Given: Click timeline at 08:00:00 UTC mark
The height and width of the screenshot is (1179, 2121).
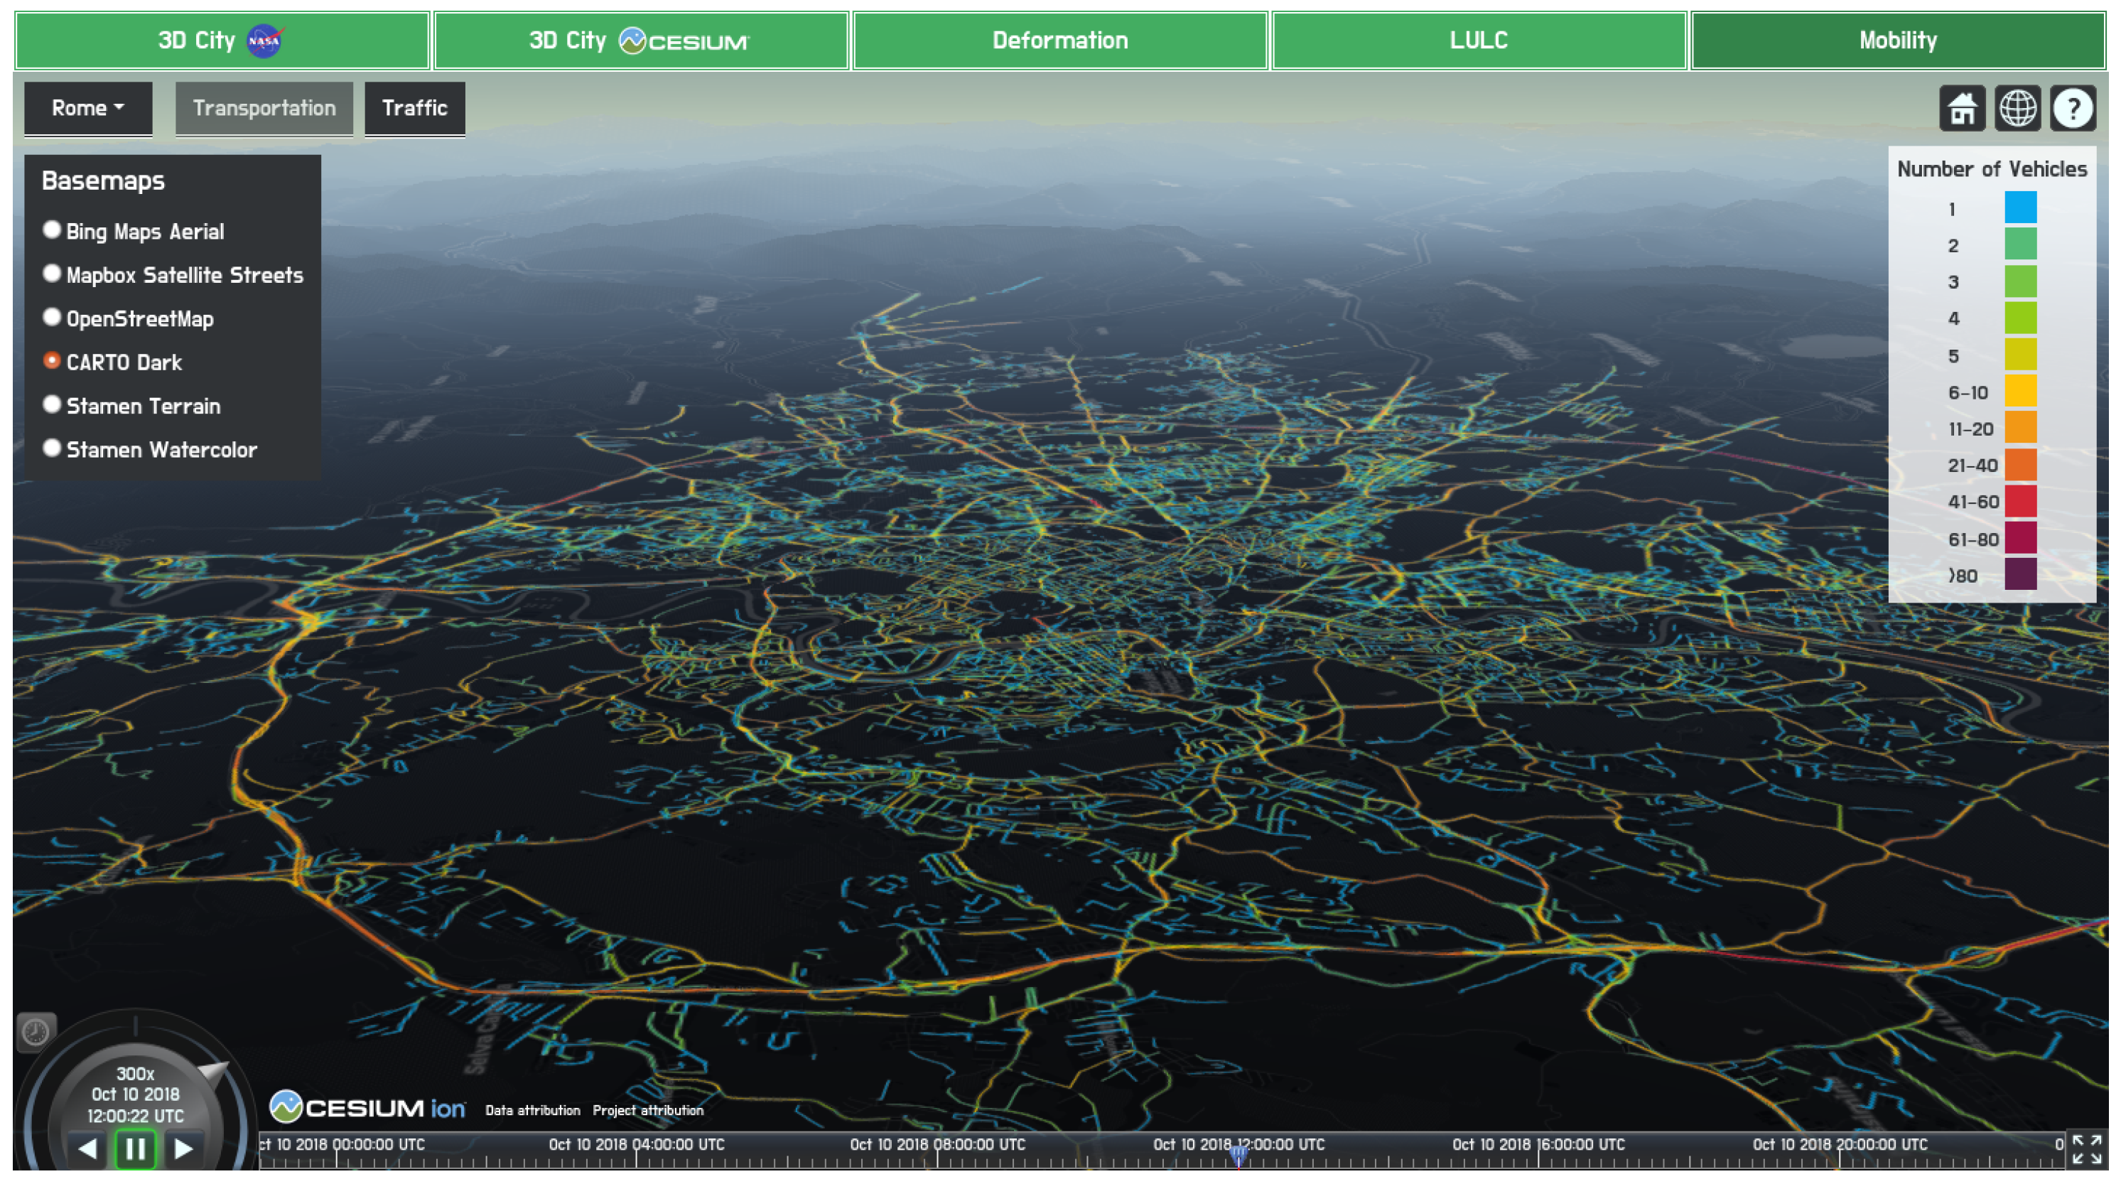Looking at the screenshot, I should pyautogui.click(x=937, y=1158).
